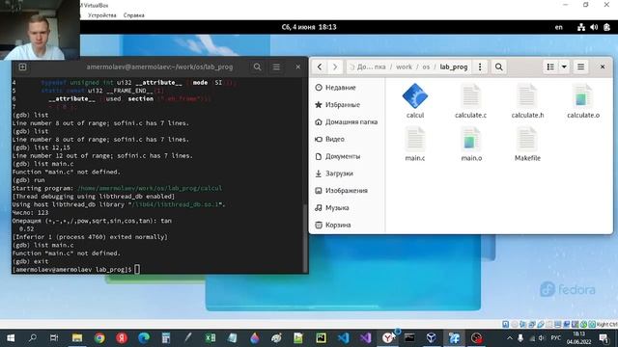Open the file manager main menu
The image size is (618, 347).
pyautogui.click(x=580, y=67)
